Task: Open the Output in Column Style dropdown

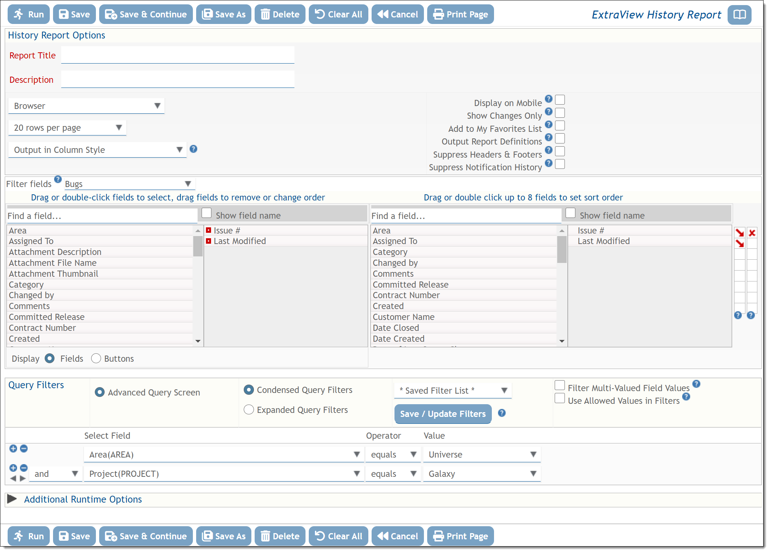Action: tap(97, 150)
